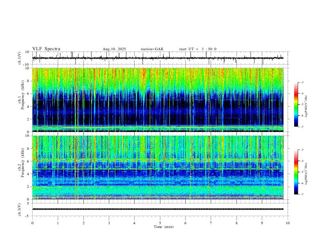Click the 'ch.1(V)' waveform axis label
The image size is (324, 250).
[20, 58]
